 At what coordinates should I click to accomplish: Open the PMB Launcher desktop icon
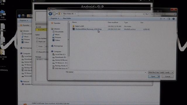[3, 15]
